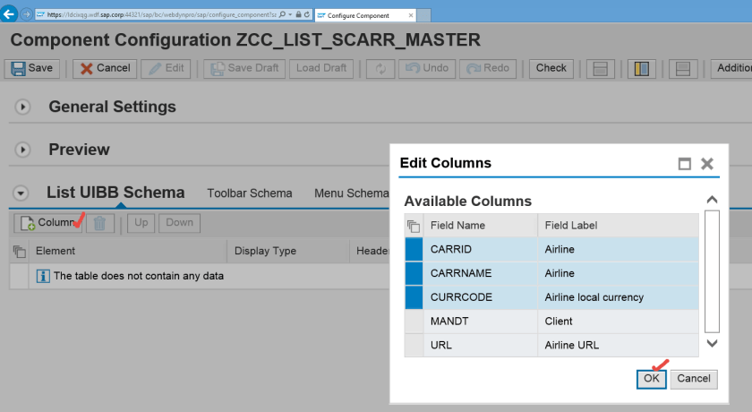Click the Save toolbar button
752x412 pixels.
coord(30,68)
